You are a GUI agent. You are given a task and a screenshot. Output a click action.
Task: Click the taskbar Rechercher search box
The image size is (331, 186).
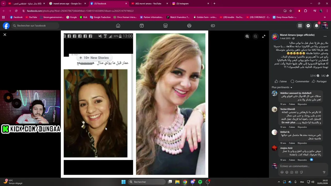[x=147, y=182]
